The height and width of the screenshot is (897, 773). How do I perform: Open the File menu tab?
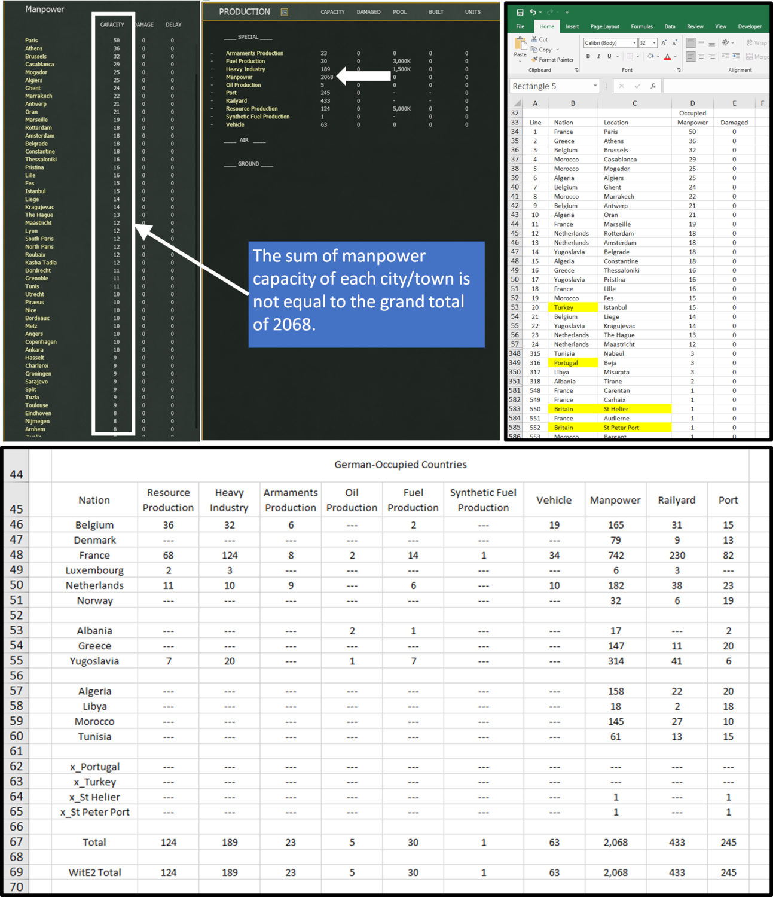pos(520,26)
